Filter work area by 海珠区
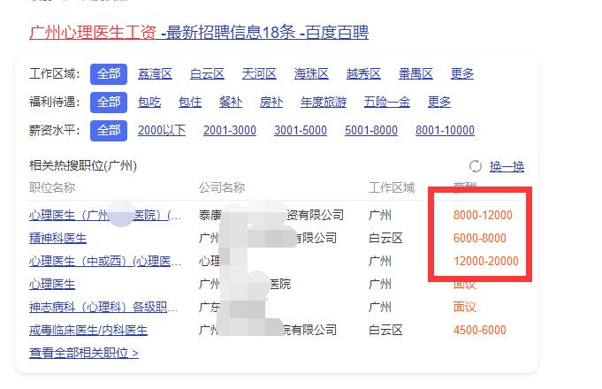 (311, 73)
